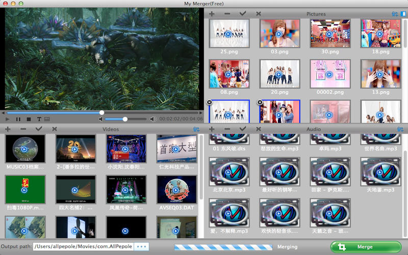408x255 pixels.
Task: Step forward with the right arrow of seek bar
Action: pyautogui.click(x=201, y=113)
